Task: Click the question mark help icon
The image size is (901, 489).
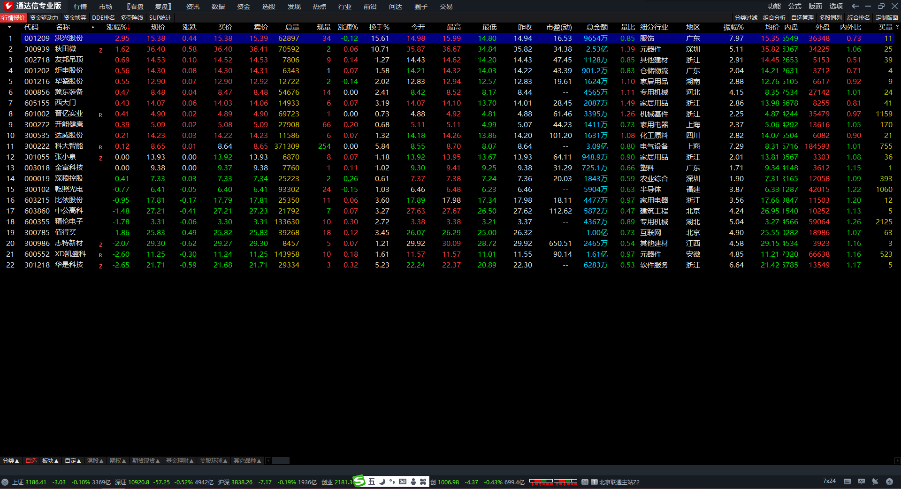Action: 897,27
